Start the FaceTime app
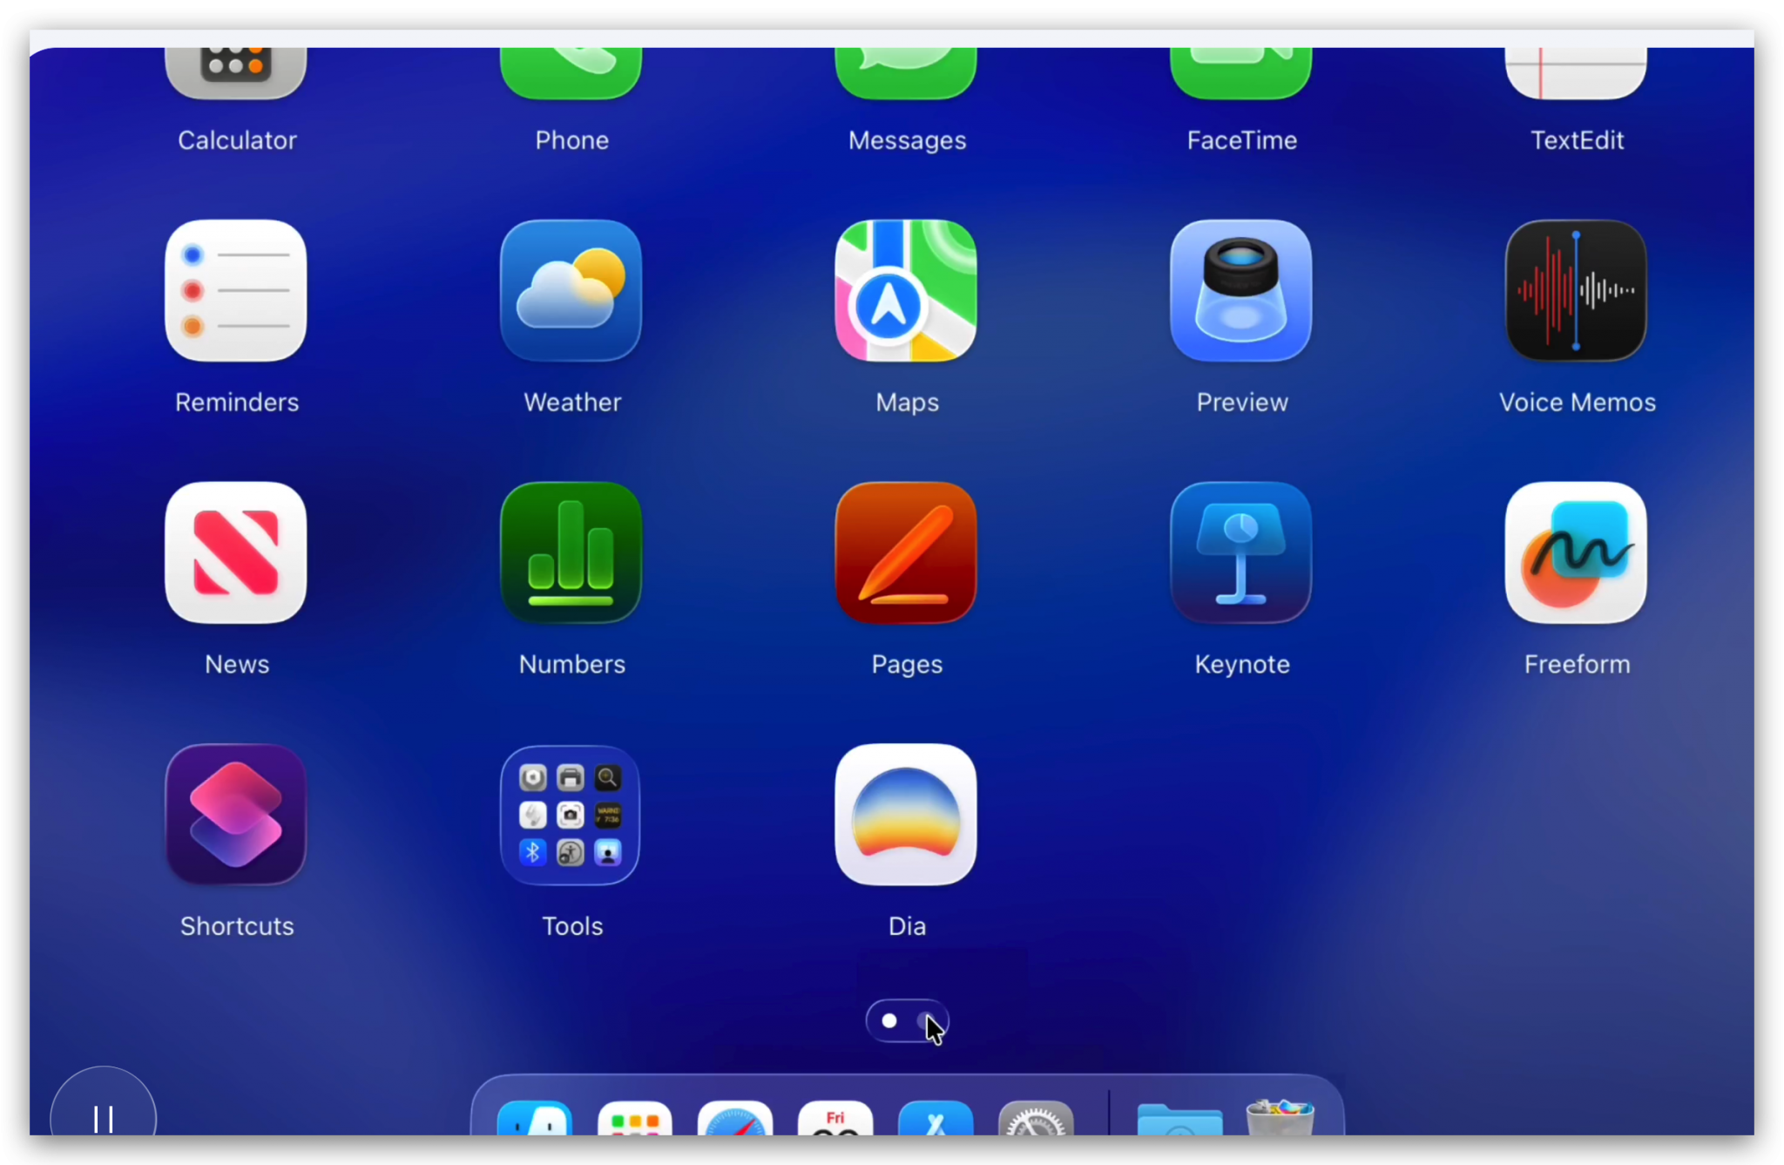 (x=1241, y=73)
